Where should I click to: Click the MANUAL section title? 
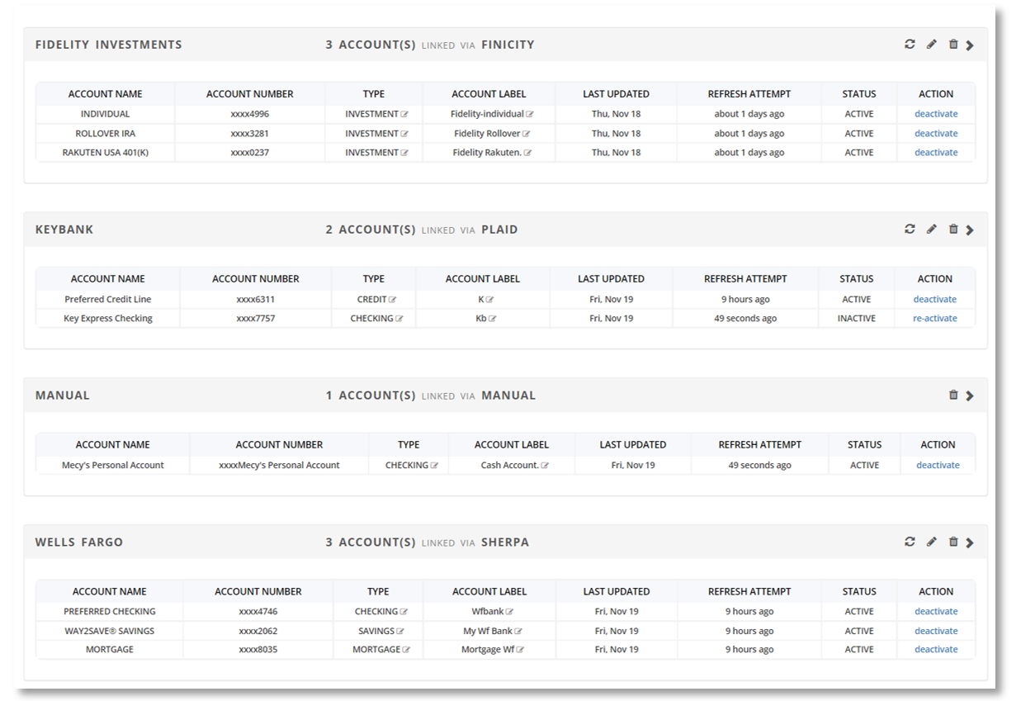[63, 395]
